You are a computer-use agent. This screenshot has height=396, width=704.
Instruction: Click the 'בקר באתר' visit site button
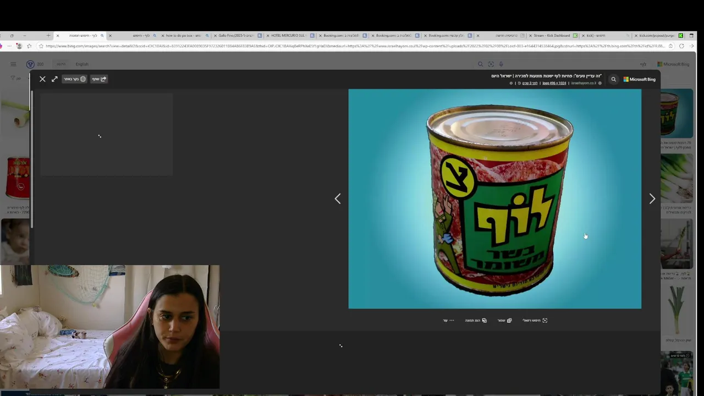pos(75,79)
